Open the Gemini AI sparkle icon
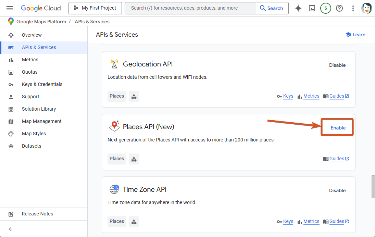Screen dimensions: 375x237 (298, 8)
